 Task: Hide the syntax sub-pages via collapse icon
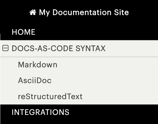click(x=5, y=48)
